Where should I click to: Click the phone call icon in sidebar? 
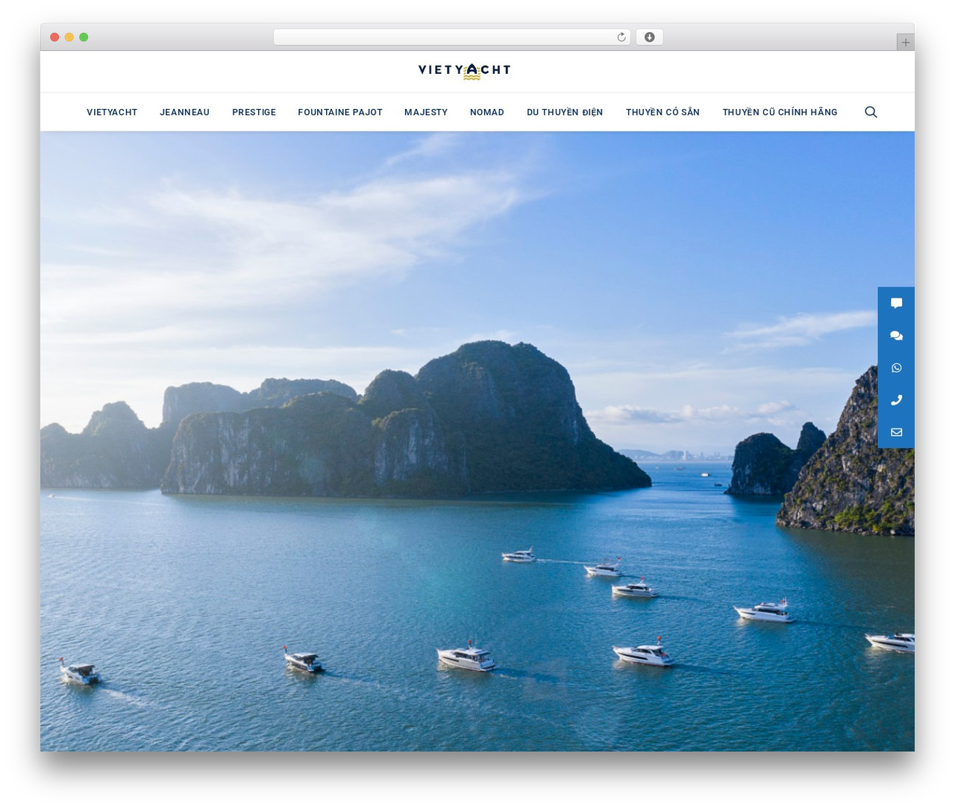pos(896,400)
